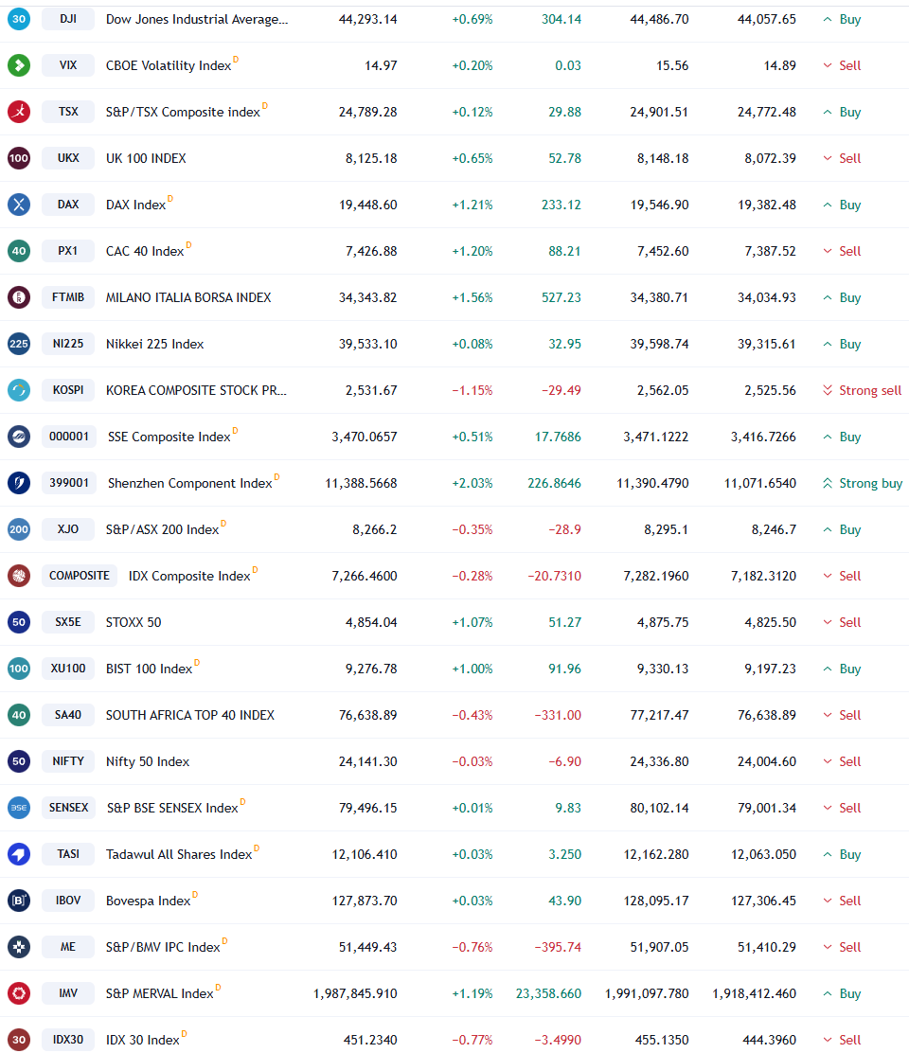Viewport: 909px width, 1053px height.
Task: Click the S&P/ASX 200 logo icon
Action: tap(19, 528)
